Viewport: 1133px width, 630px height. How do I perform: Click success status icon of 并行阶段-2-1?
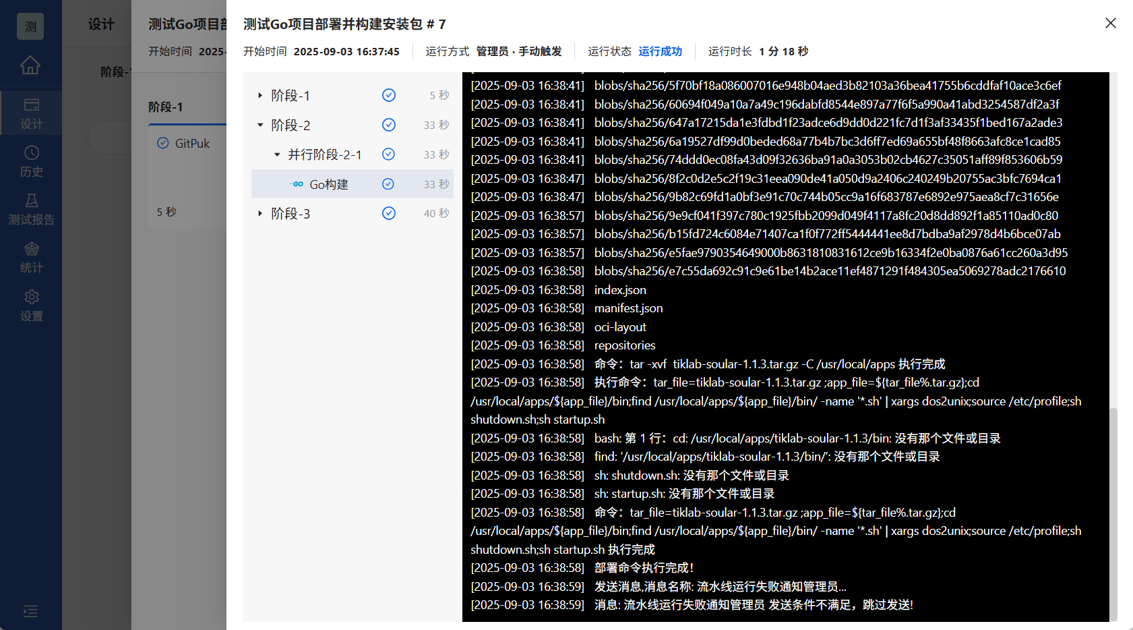pyautogui.click(x=389, y=154)
